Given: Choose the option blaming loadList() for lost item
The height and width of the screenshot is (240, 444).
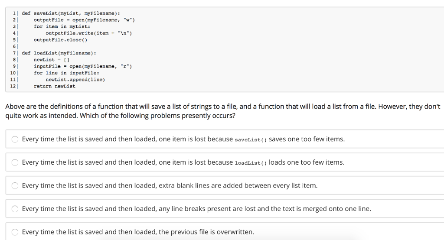Looking at the screenshot, I should [x=15, y=162].
